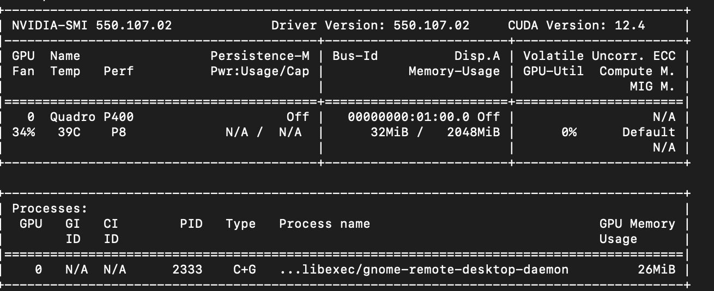This screenshot has width=714, height=291.
Task: Click the Default compute mode text
Action: 649,132
